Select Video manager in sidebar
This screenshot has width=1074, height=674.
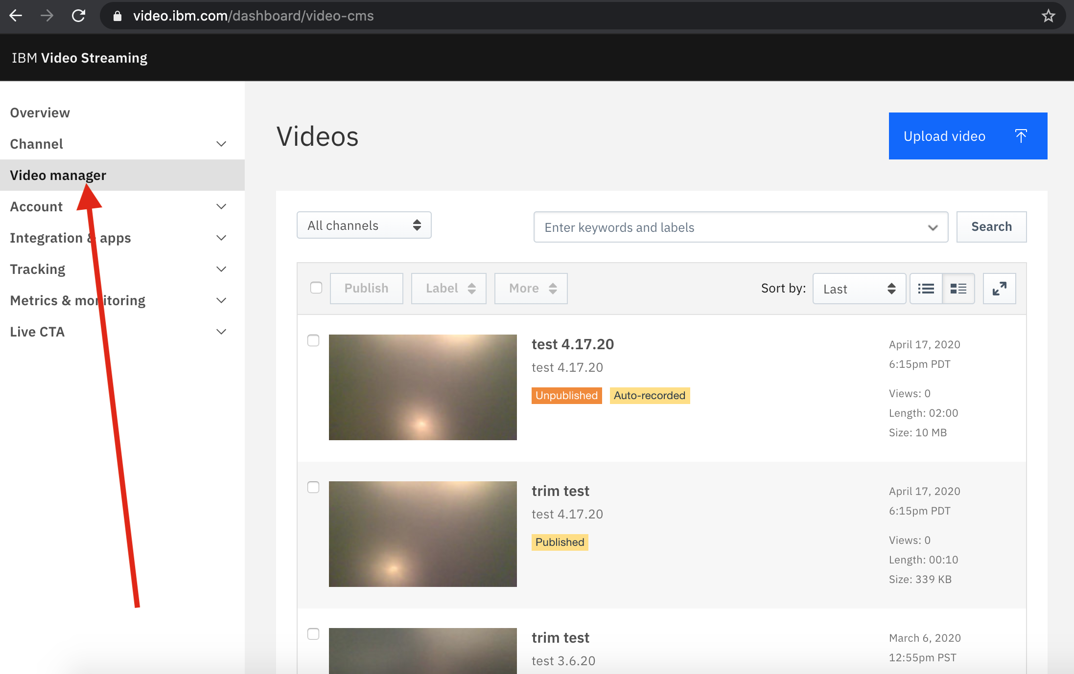click(x=122, y=175)
